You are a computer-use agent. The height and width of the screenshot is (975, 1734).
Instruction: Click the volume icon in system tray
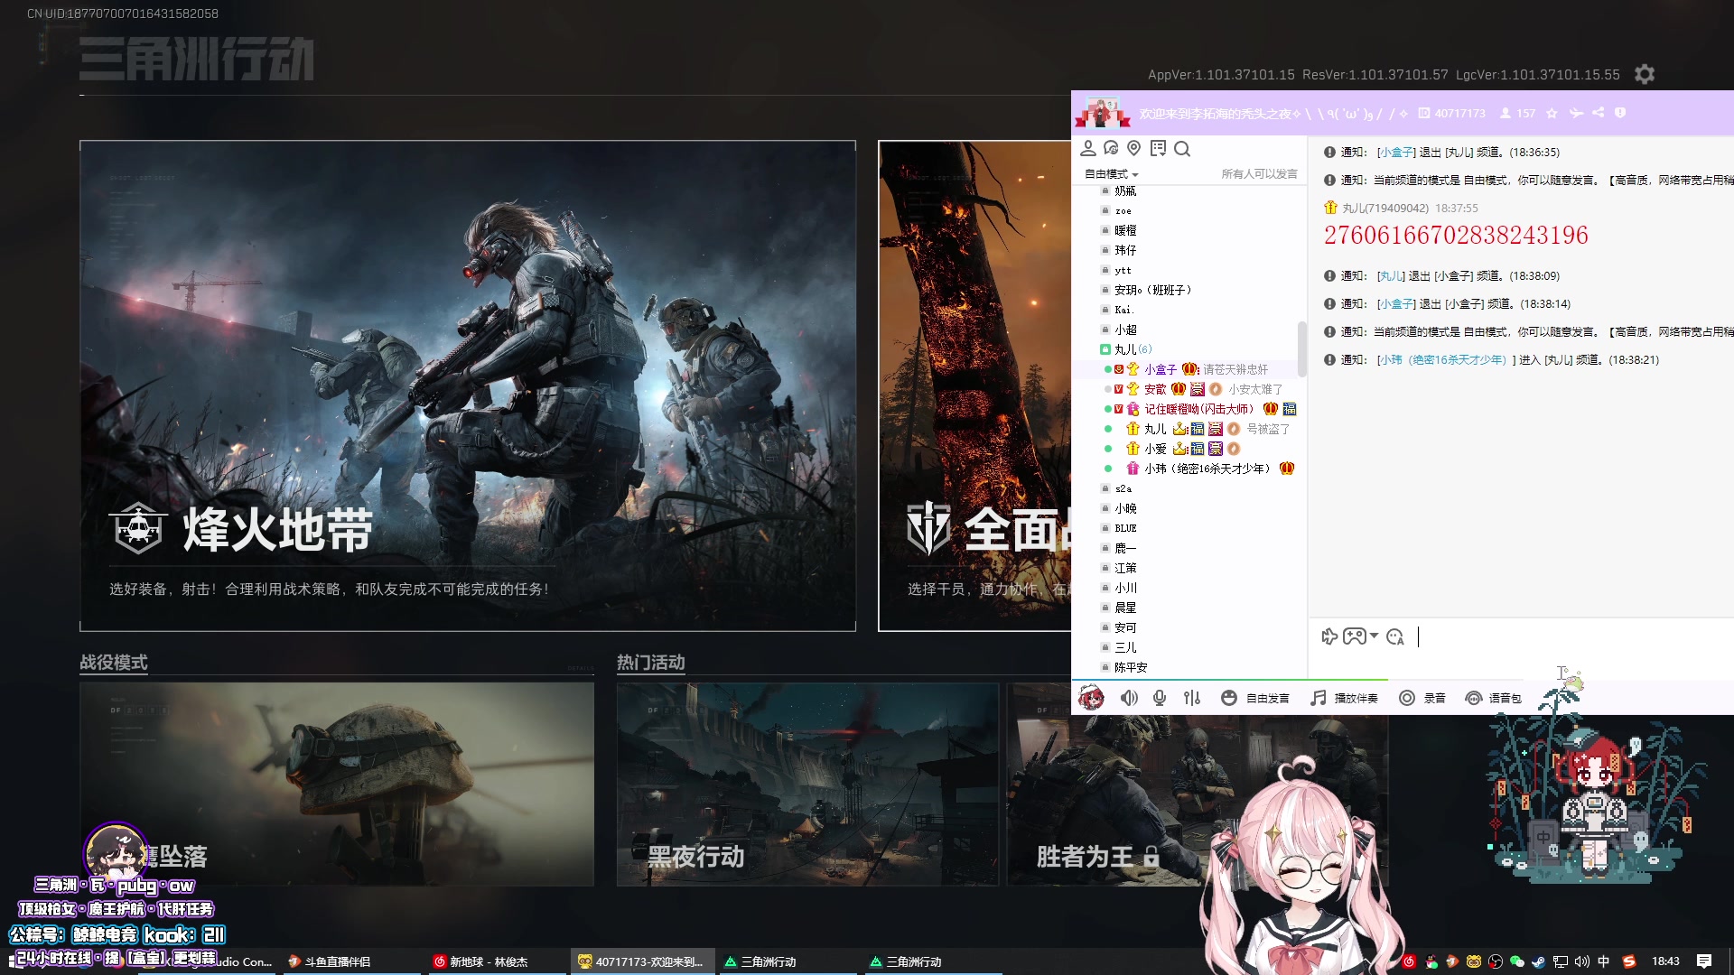[1582, 961]
